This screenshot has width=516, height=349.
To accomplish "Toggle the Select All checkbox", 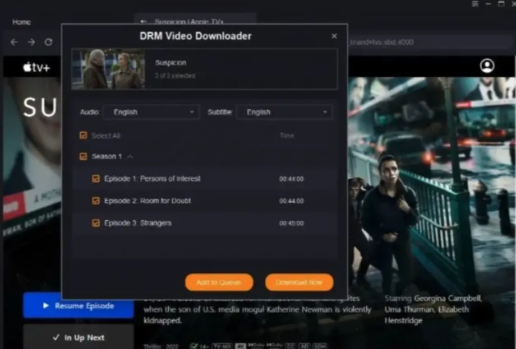I will point(83,136).
